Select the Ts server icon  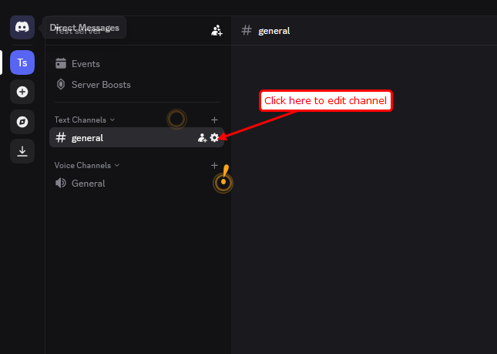pos(22,62)
